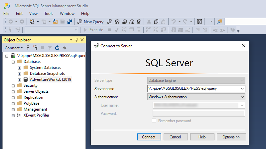Click the New Query toolbar button
This screenshot has width=266, height=149.
(91, 22)
